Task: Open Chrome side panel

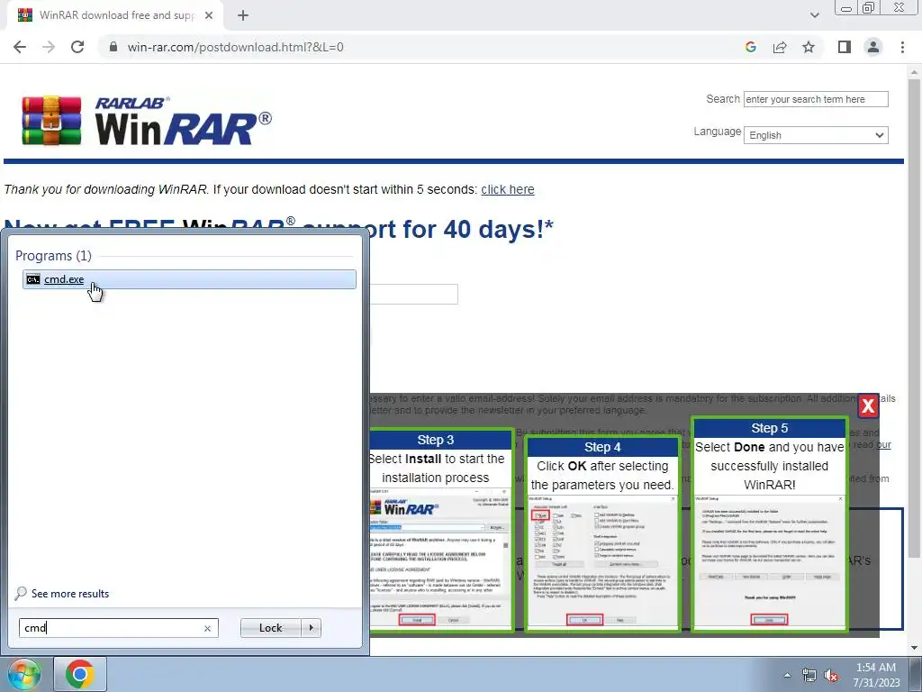Action: tap(845, 47)
